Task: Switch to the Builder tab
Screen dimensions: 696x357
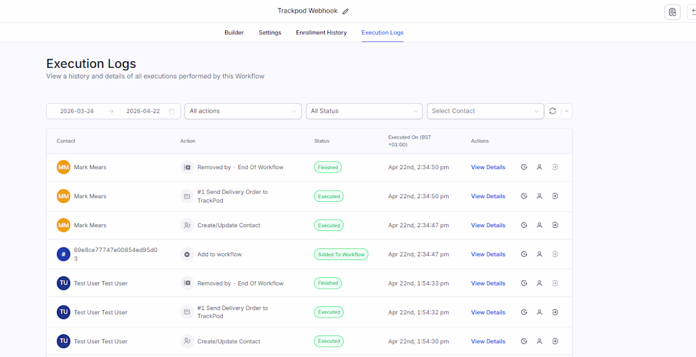Action: pos(234,32)
